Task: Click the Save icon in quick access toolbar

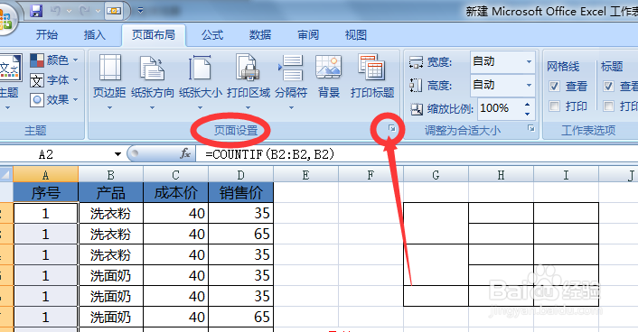Action: click(36, 11)
